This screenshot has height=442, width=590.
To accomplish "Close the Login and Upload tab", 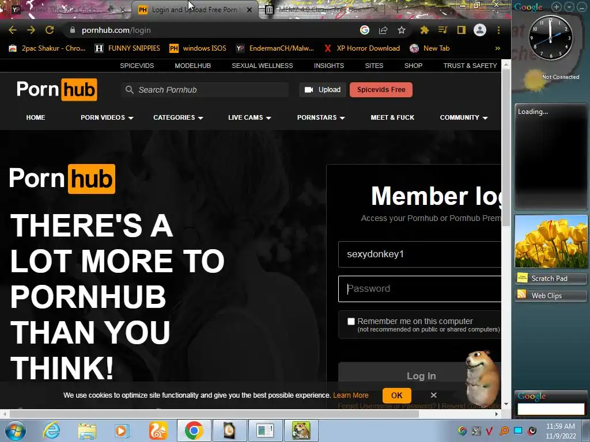I will (249, 10).
